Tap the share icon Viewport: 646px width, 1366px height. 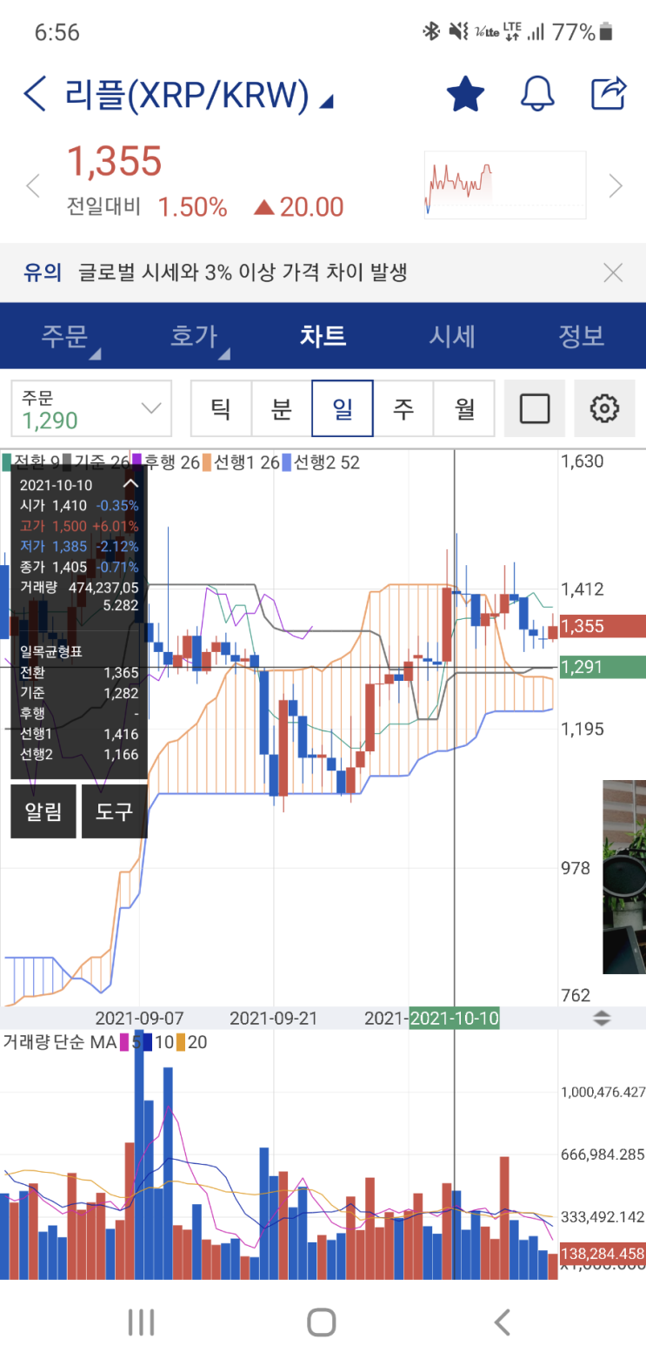609,93
